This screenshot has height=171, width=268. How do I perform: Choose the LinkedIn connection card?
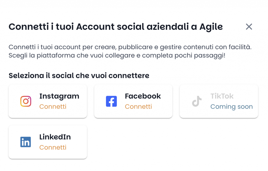(48, 142)
